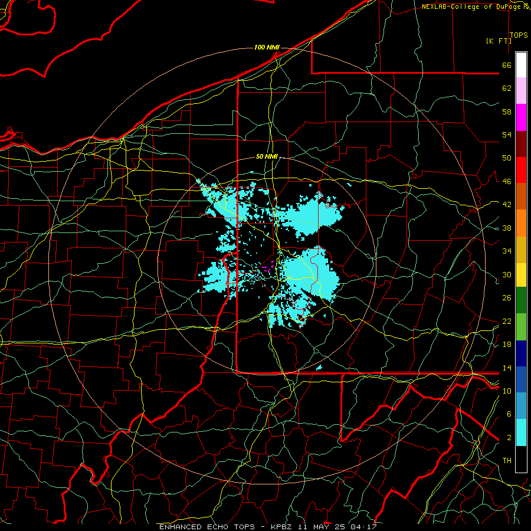531x531 pixels.
Task: Click the 46 legend value
Action: pos(507,182)
